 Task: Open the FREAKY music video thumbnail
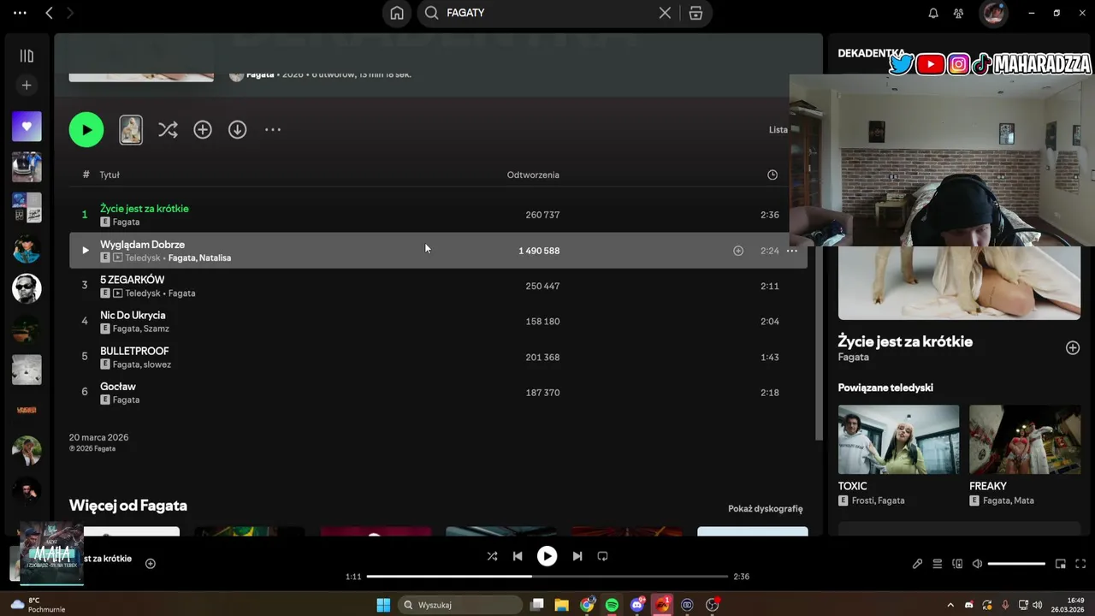point(1025,439)
